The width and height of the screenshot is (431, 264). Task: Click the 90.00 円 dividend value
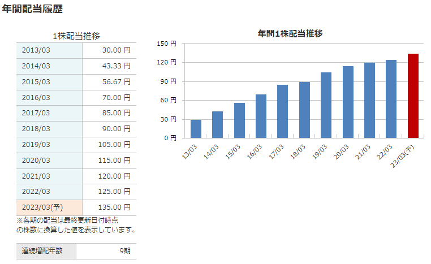(117, 129)
